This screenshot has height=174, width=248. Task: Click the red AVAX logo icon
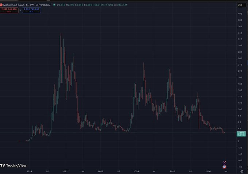pyautogui.click(x=1, y=5)
